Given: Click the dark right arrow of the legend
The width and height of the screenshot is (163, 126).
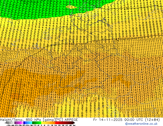Looking at the screenshot, I should click(74, 123).
